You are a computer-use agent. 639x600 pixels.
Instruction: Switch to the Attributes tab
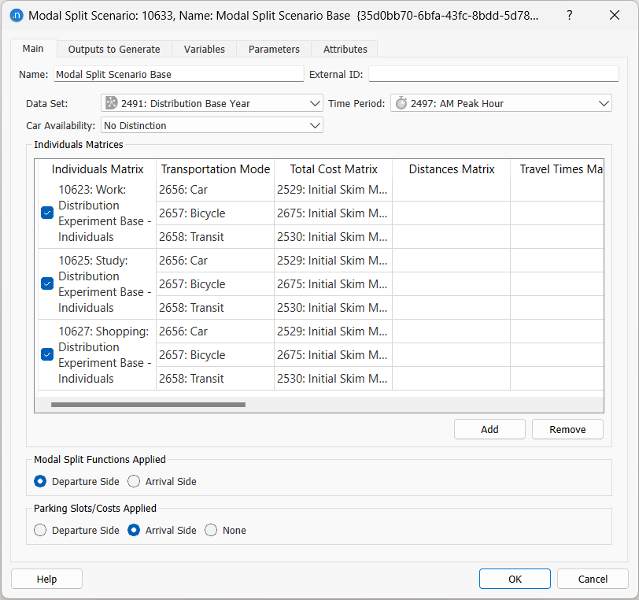[x=344, y=48]
